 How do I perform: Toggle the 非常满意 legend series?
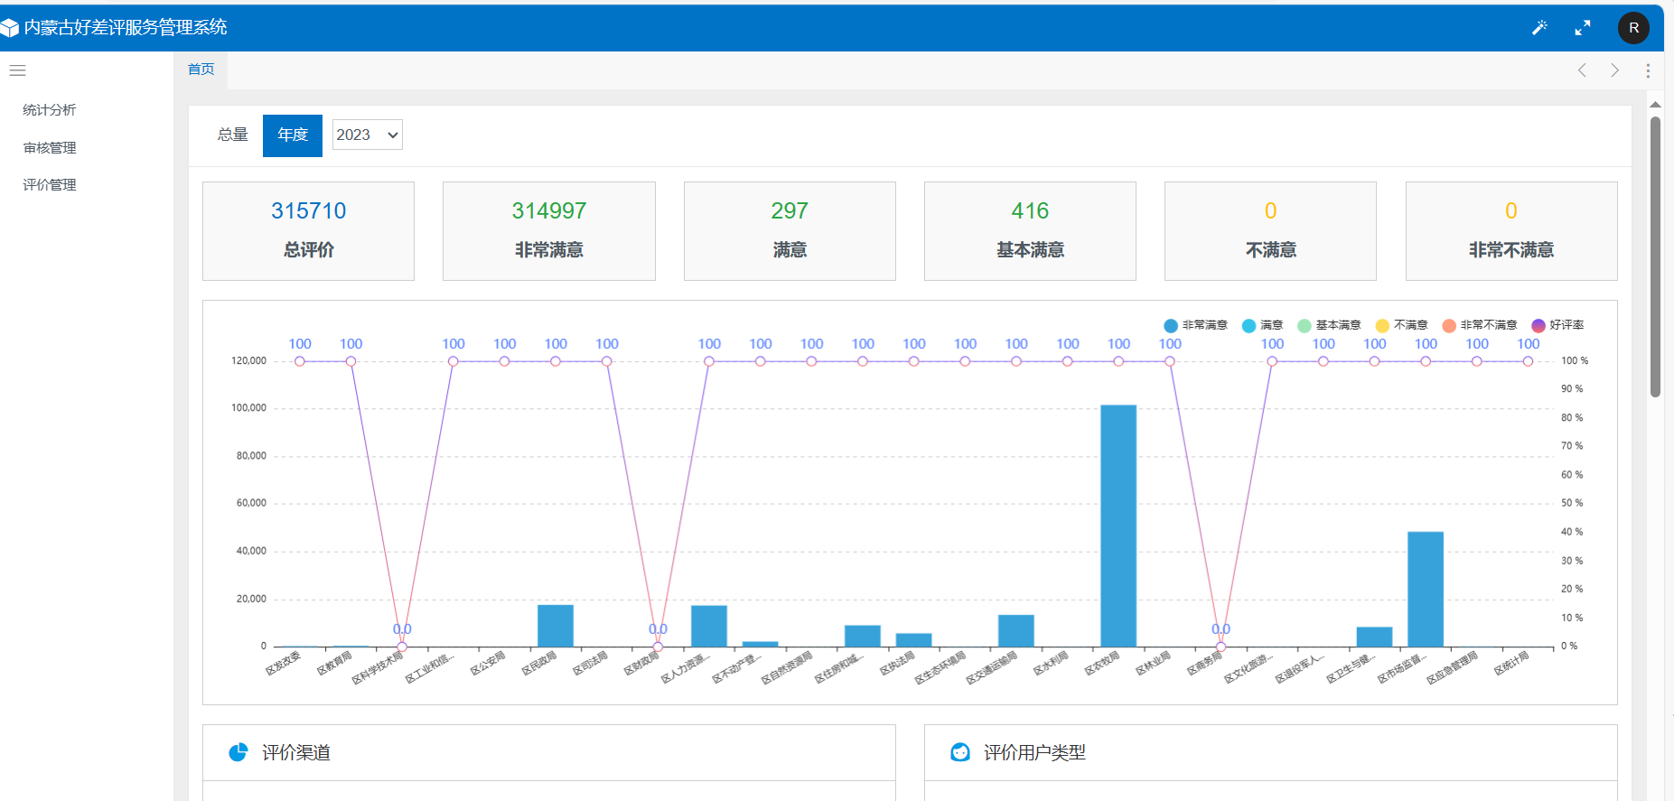tap(1195, 325)
